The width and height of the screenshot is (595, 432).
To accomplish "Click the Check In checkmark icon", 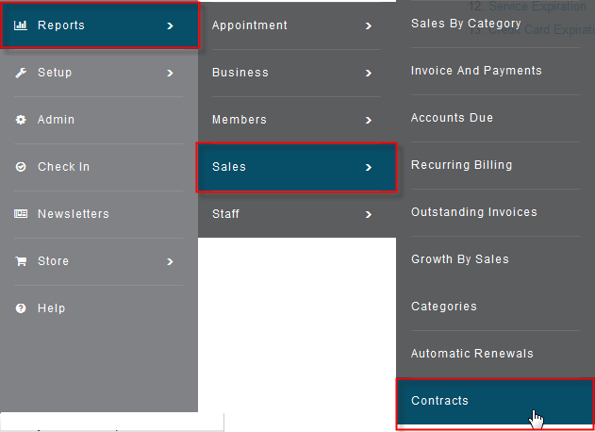I will pos(21,167).
